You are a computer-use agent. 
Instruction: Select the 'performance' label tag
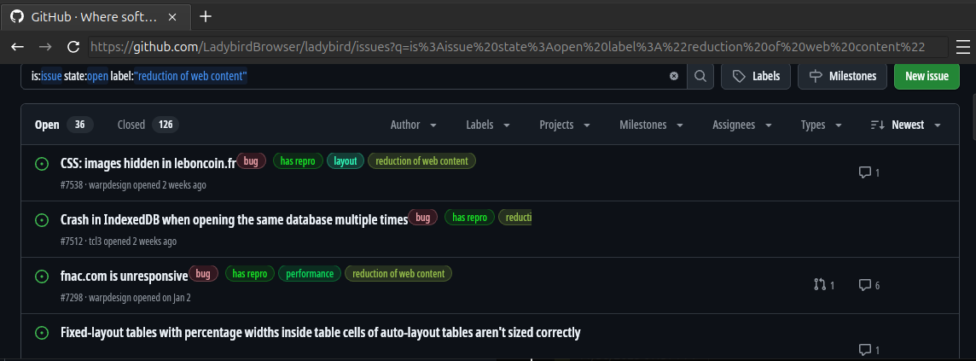point(310,274)
